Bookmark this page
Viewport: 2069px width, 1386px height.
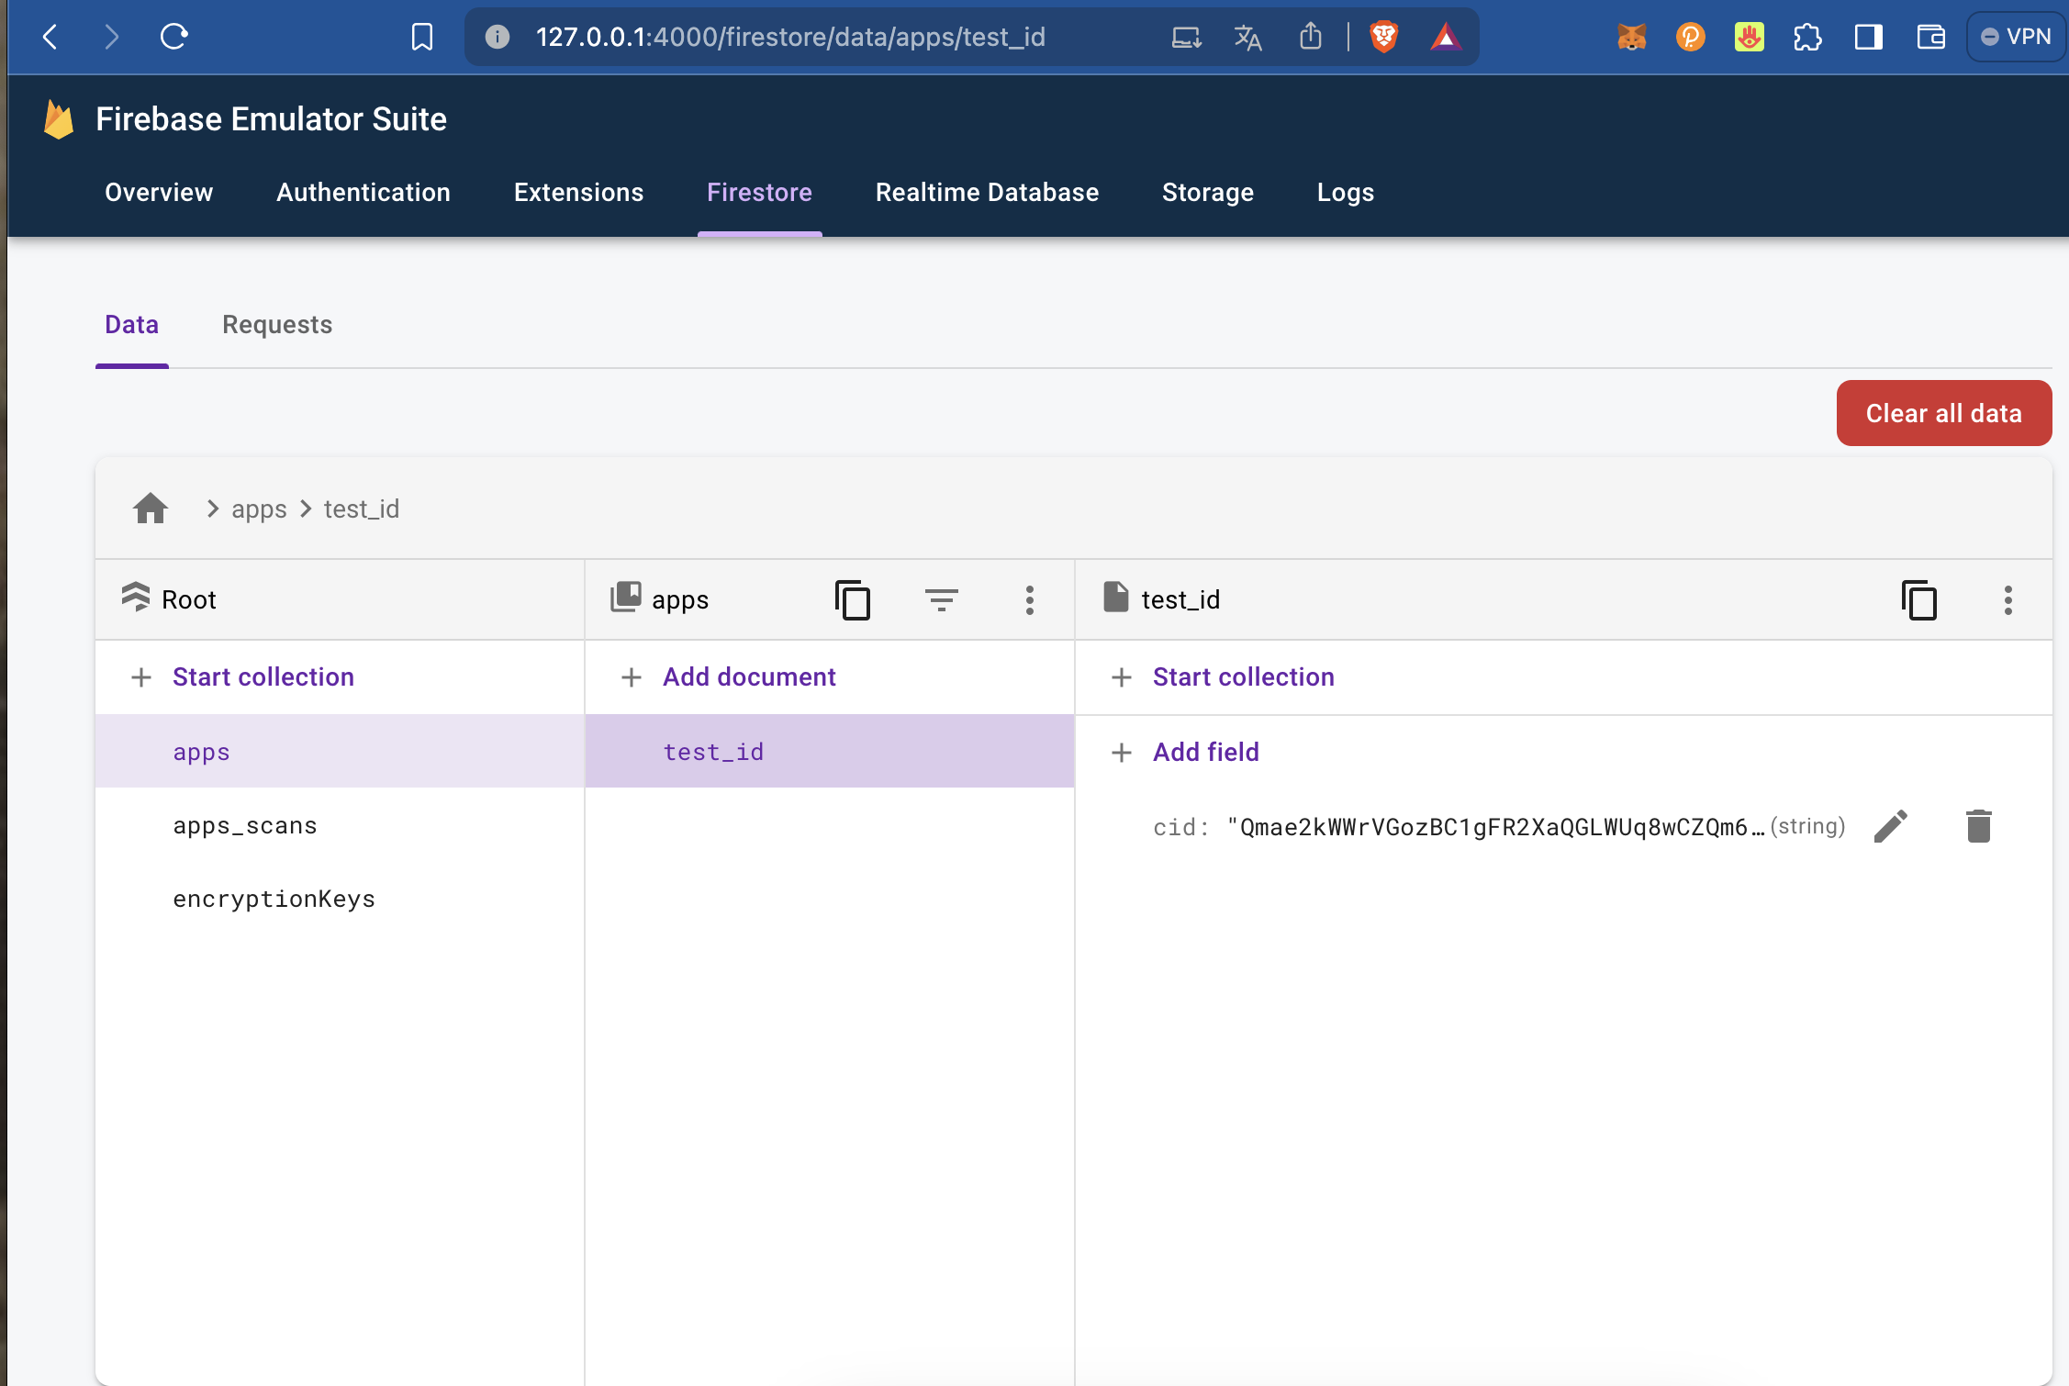[422, 37]
